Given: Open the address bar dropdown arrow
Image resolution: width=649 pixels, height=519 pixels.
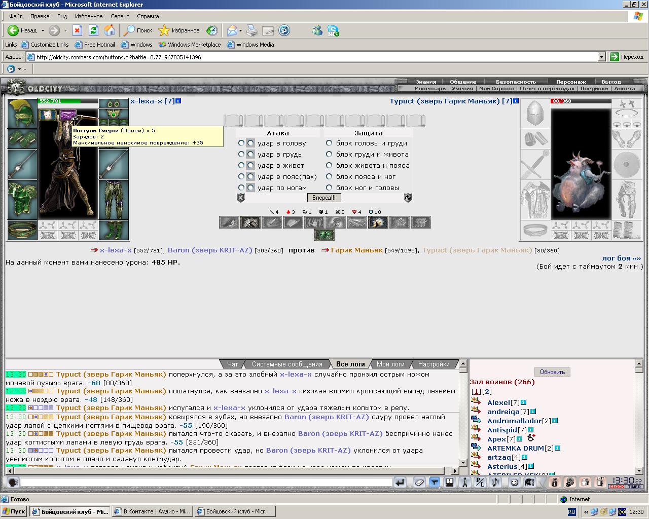Looking at the screenshot, I should (x=601, y=57).
